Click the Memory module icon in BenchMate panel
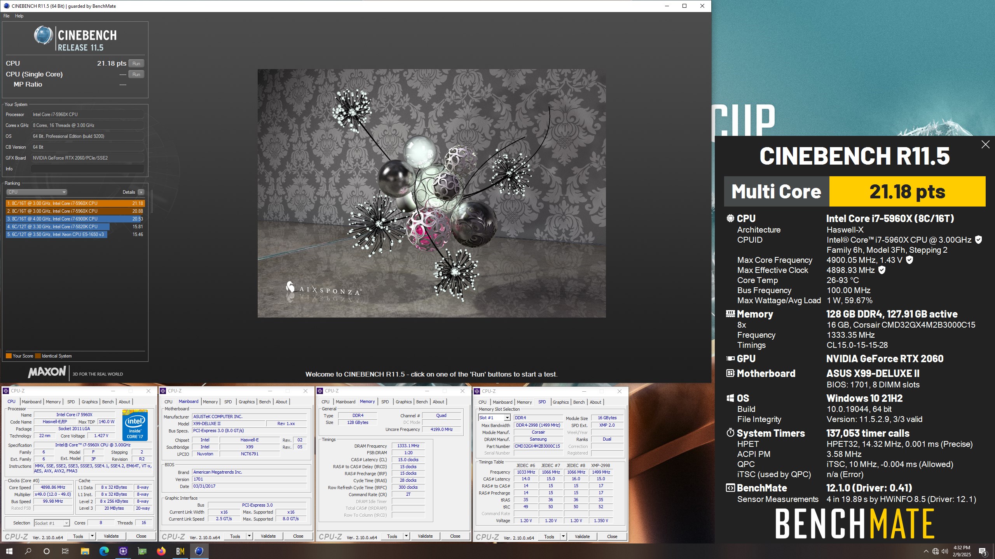Screen dimensions: 995x559 click(x=730, y=314)
